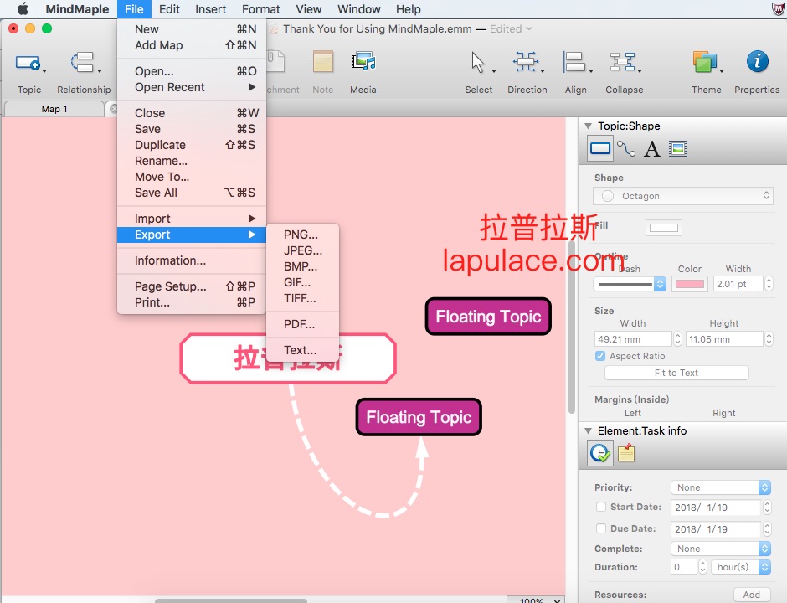Adjust the Size Height stepper
787x603 pixels.
(x=769, y=339)
